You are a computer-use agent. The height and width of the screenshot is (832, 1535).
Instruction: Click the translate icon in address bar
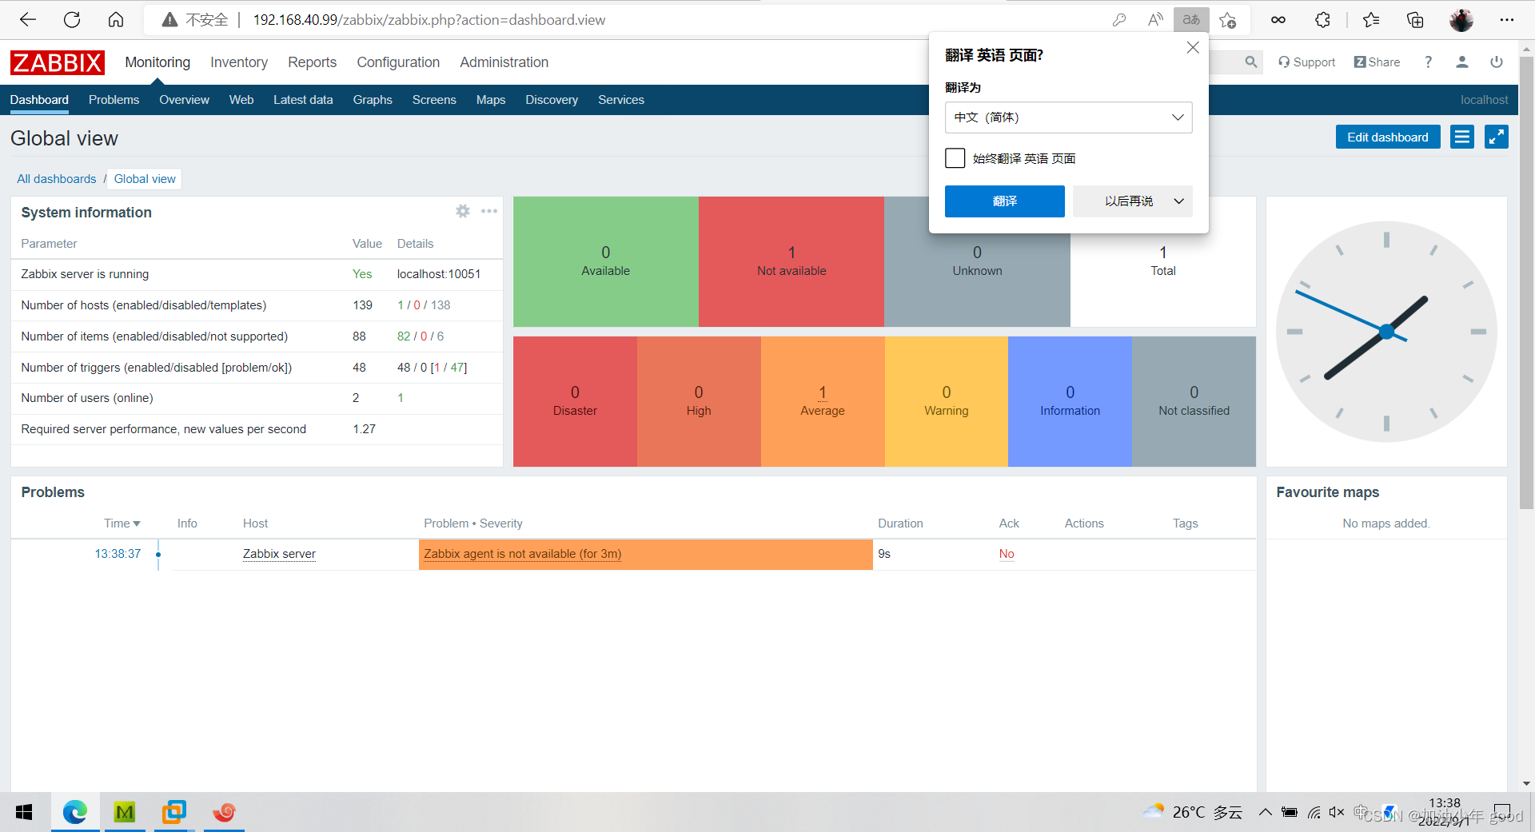[1191, 20]
